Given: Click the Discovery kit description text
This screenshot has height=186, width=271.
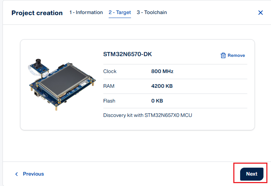Looking at the screenshot, I should click(148, 115).
